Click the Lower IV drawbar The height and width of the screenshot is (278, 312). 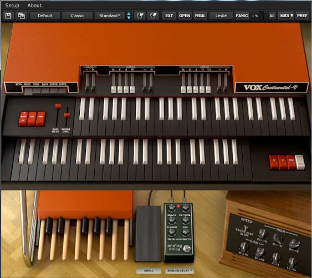tap(132, 90)
